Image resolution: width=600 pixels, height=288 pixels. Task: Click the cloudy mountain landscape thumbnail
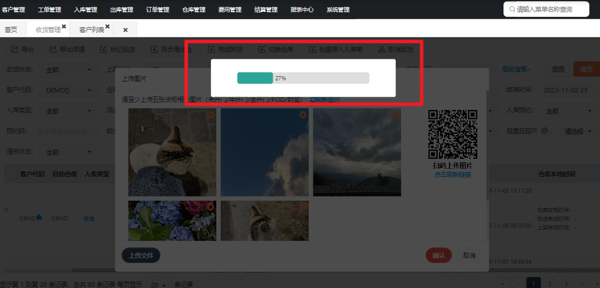coord(357,152)
